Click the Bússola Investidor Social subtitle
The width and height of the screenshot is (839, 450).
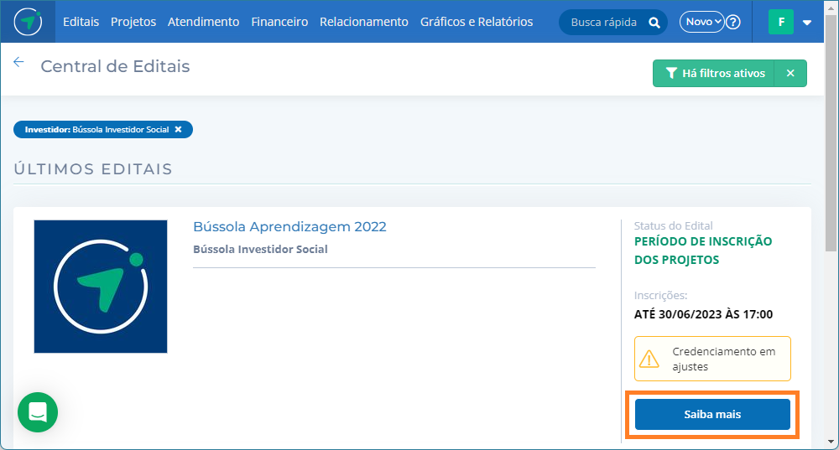pos(260,249)
